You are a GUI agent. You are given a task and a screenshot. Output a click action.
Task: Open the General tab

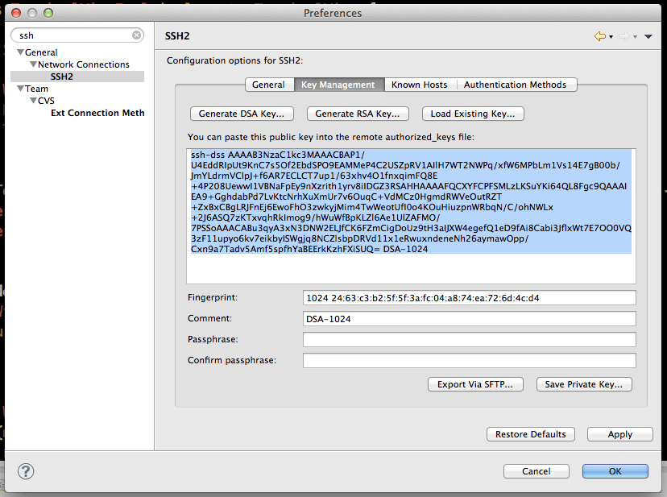pos(269,84)
